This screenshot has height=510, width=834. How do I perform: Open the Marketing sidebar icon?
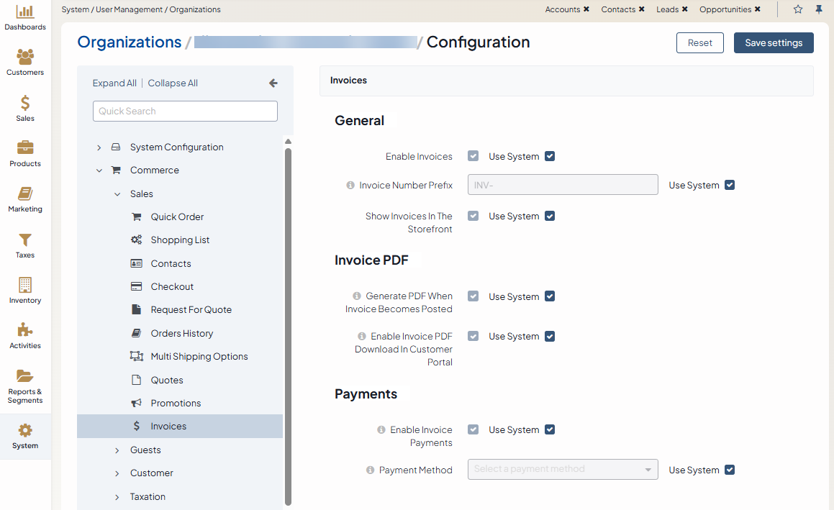(25, 194)
